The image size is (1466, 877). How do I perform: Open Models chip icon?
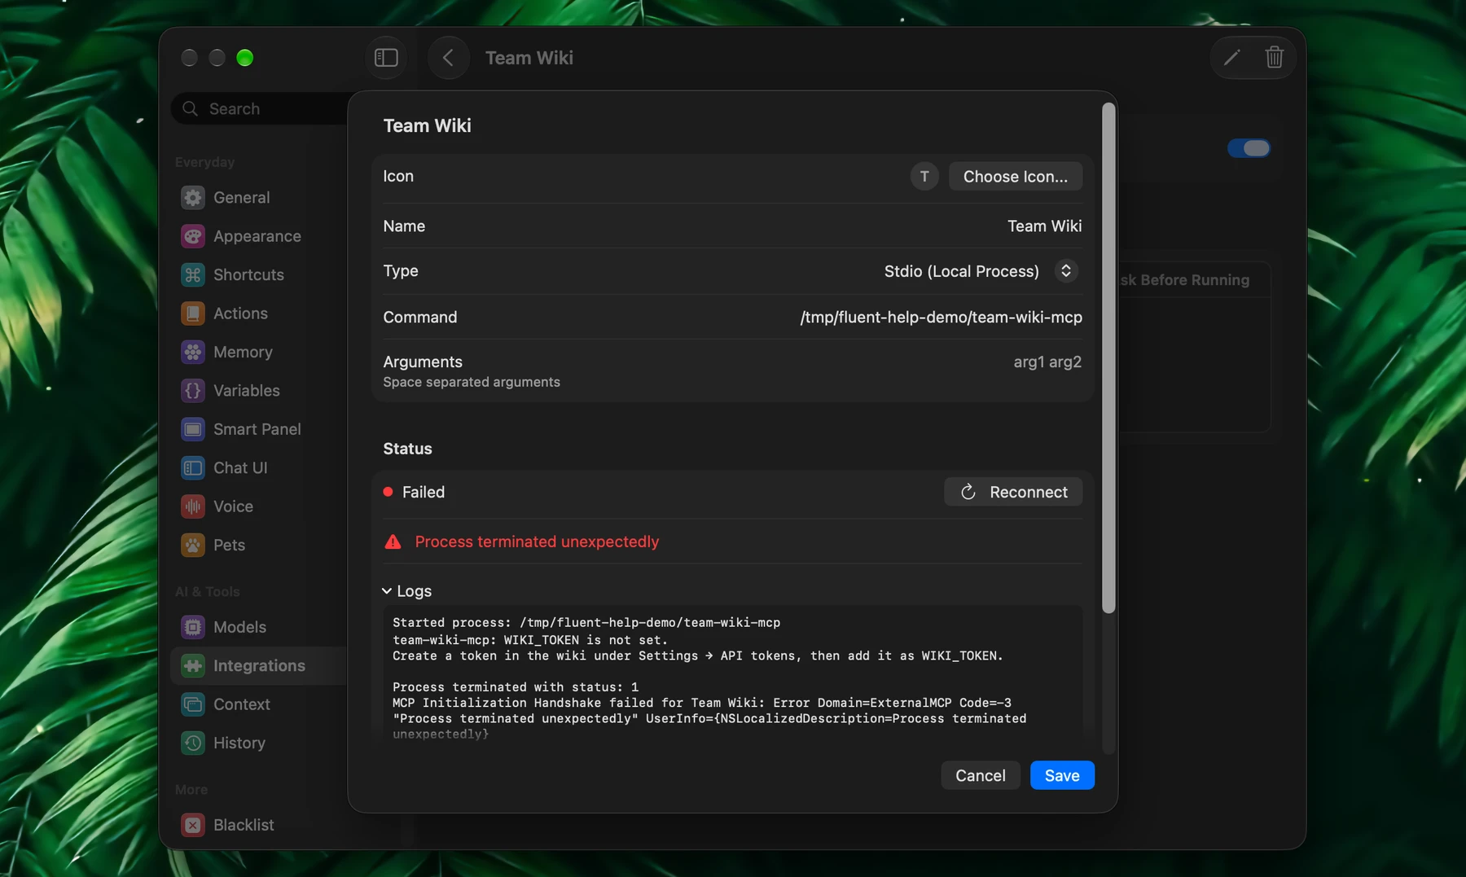193,627
